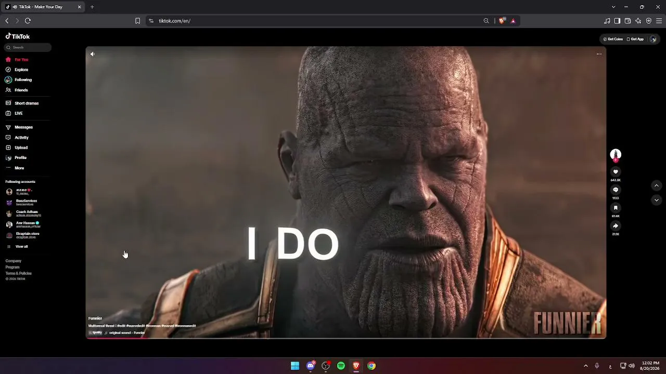Open the video comments via speech-bubble icon
The width and height of the screenshot is (666, 374).
(616, 190)
